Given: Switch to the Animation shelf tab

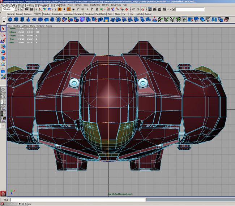Looking at the screenshot, I should (x=68, y=14).
